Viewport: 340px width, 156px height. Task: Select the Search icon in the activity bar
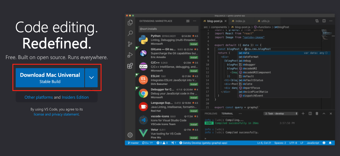(x=130, y=33)
